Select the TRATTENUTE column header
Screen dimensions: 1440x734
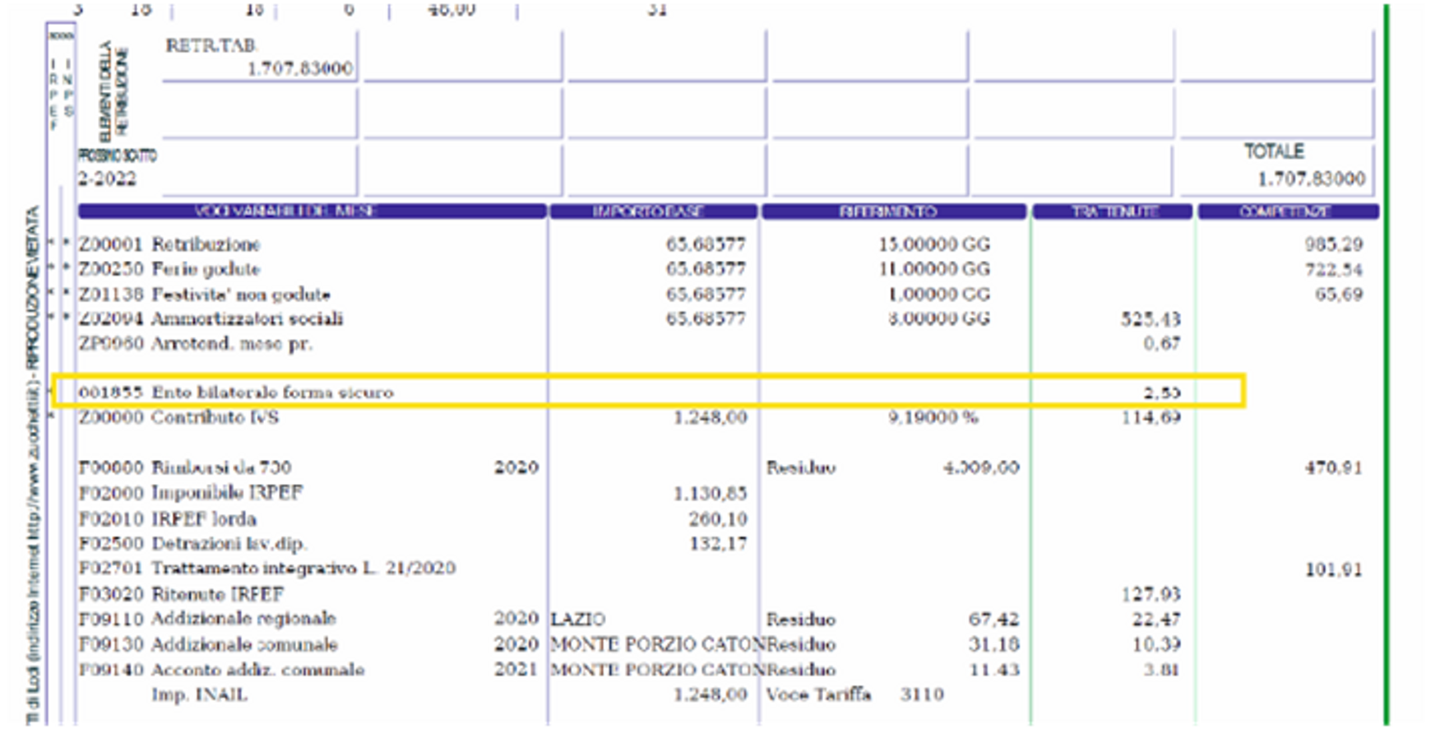click(x=1112, y=211)
